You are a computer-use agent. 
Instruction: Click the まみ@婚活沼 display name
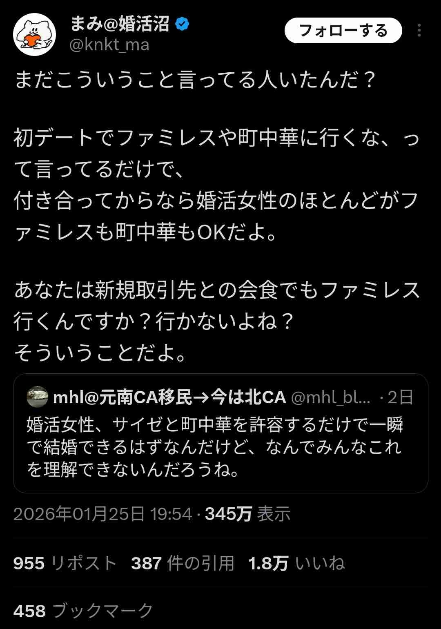click(x=120, y=25)
